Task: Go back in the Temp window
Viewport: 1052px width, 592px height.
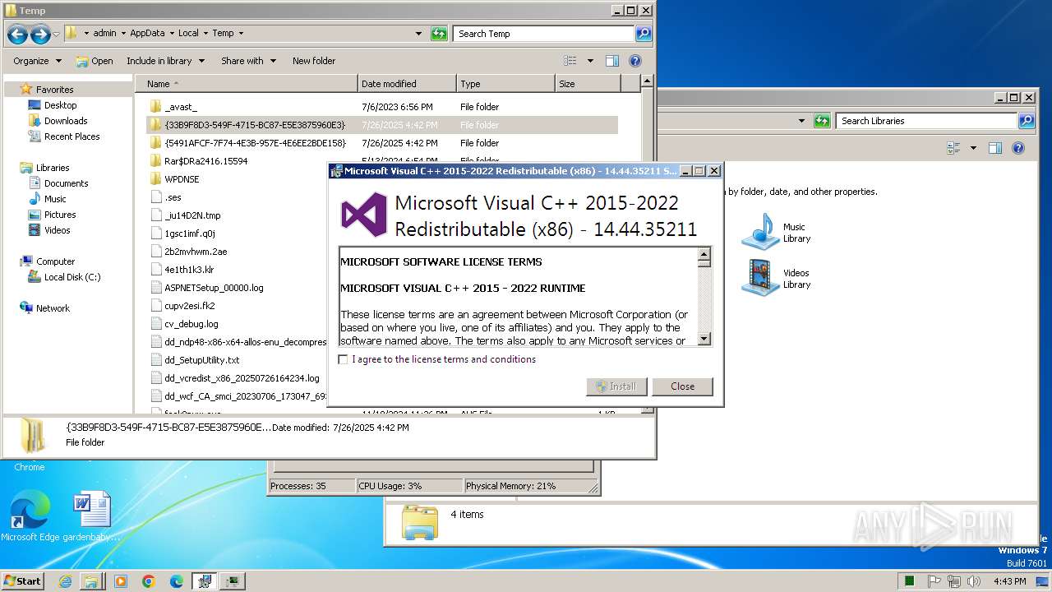Action: (18, 34)
